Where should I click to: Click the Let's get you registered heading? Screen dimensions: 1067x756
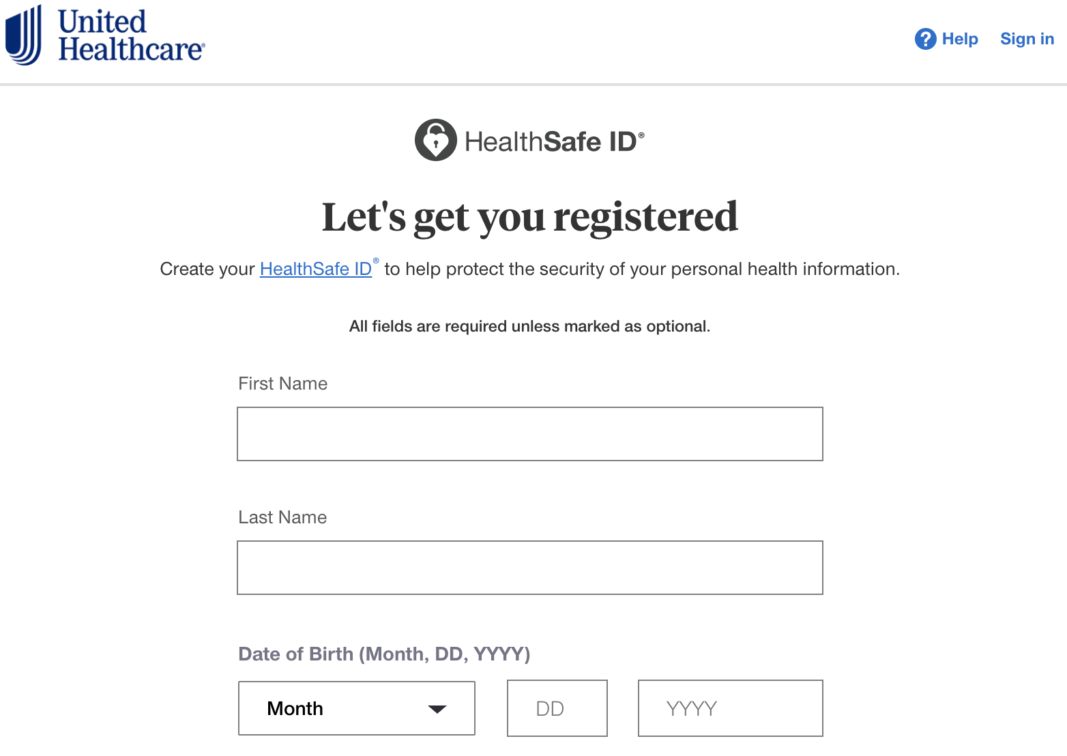pos(530,217)
